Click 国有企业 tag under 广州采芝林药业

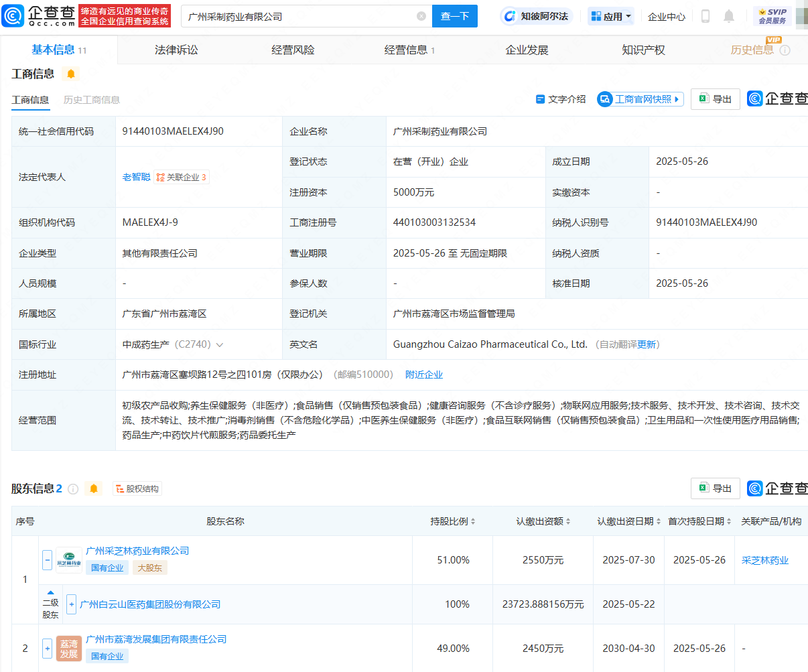pyautogui.click(x=107, y=567)
